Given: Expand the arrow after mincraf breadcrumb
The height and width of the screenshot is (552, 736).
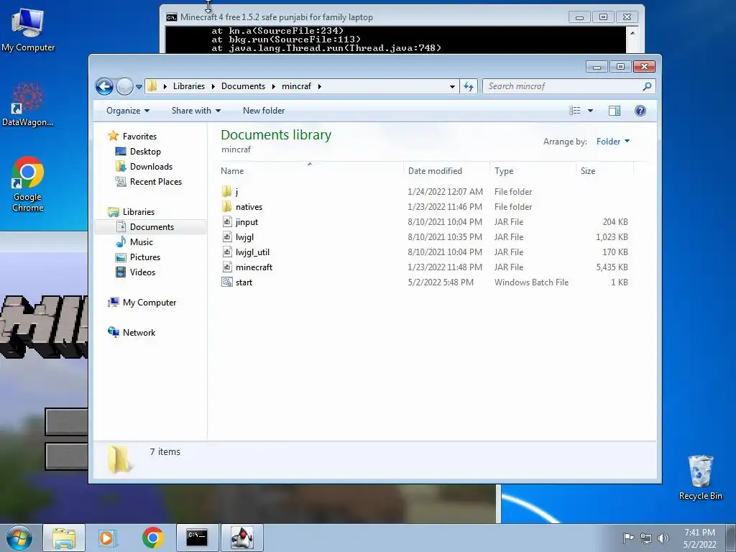Looking at the screenshot, I should (x=320, y=86).
